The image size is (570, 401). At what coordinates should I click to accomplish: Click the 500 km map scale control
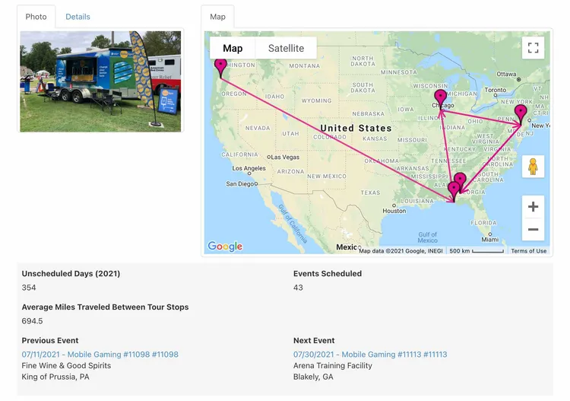coord(476,250)
